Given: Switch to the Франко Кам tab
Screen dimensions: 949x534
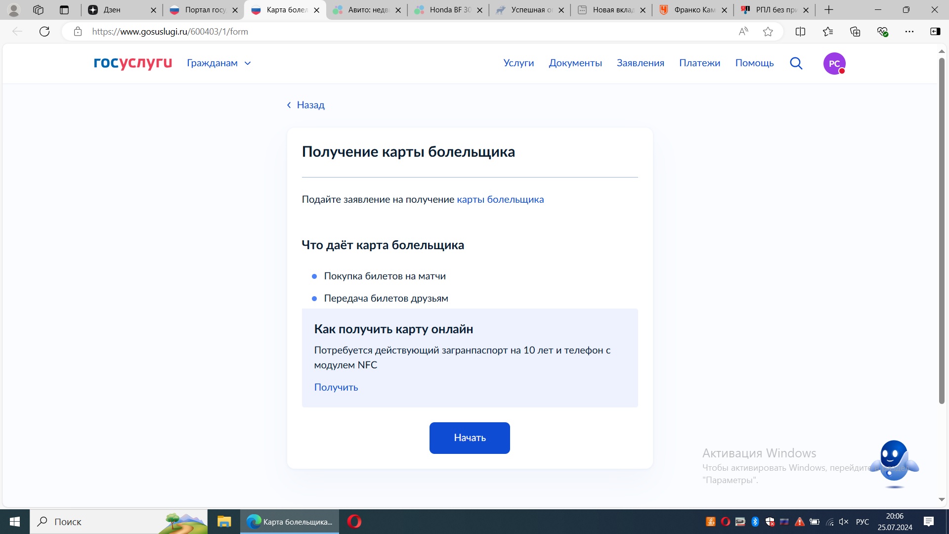Looking at the screenshot, I should [x=692, y=10].
